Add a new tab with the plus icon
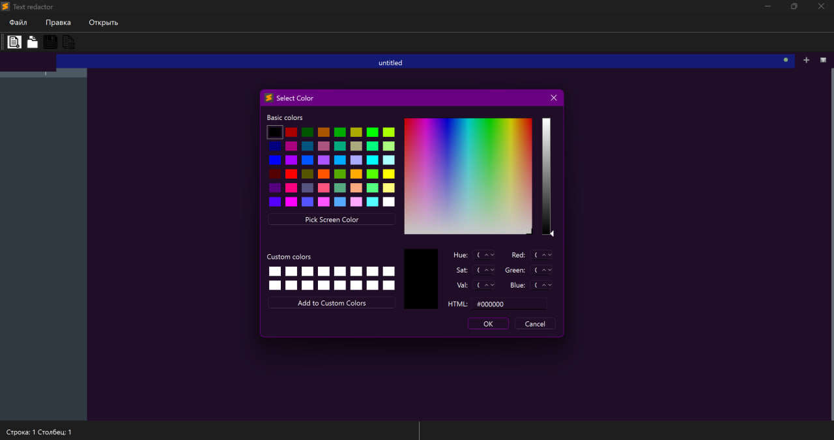834x440 pixels. tap(806, 60)
